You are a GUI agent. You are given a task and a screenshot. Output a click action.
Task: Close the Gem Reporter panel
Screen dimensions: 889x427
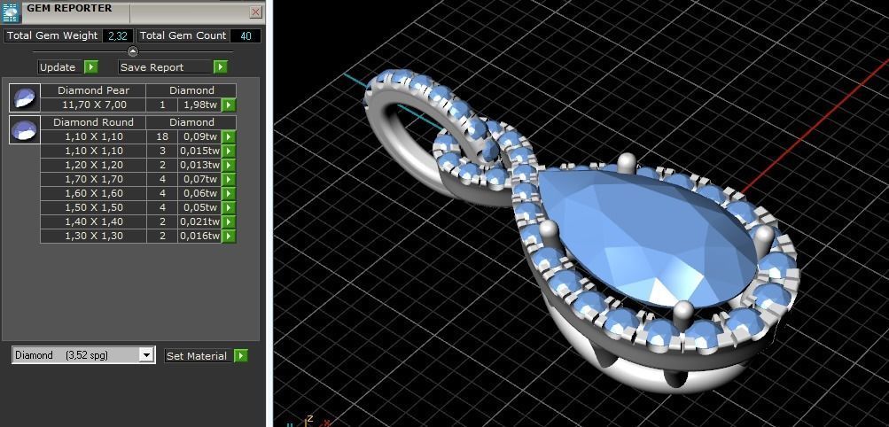click(255, 12)
